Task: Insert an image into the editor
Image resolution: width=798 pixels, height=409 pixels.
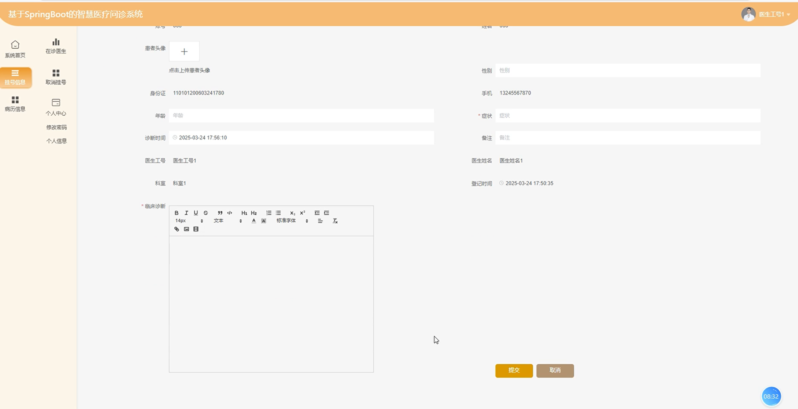Action: [186, 229]
